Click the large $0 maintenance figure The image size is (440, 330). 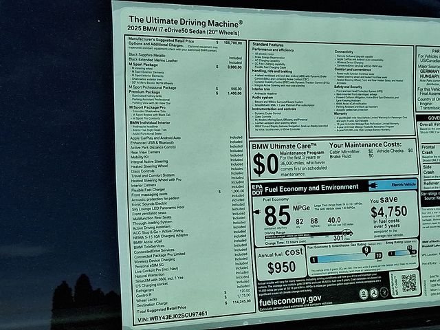[x=265, y=165]
